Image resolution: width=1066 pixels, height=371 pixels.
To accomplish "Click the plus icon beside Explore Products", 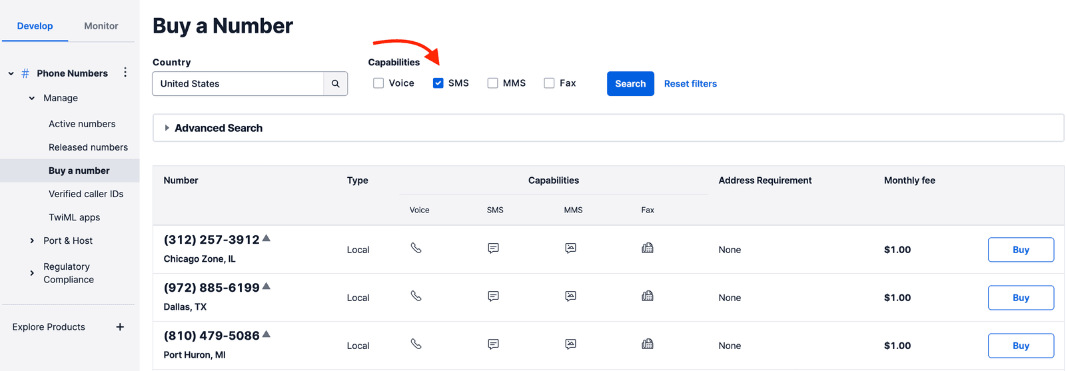I will (x=120, y=327).
